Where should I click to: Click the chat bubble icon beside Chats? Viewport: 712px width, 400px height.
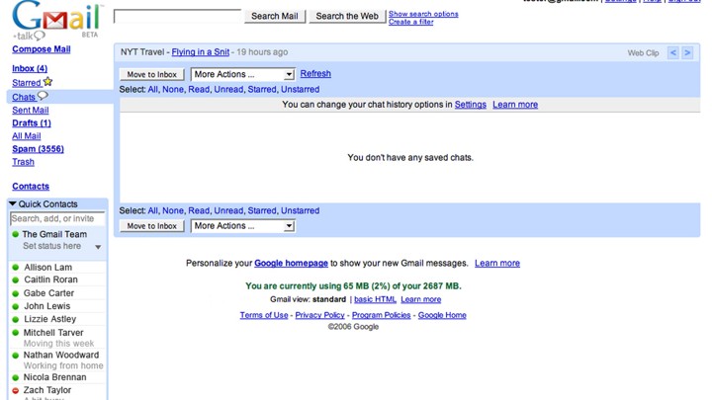(43, 96)
